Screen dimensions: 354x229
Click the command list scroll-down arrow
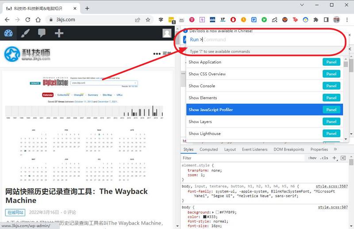(346, 139)
